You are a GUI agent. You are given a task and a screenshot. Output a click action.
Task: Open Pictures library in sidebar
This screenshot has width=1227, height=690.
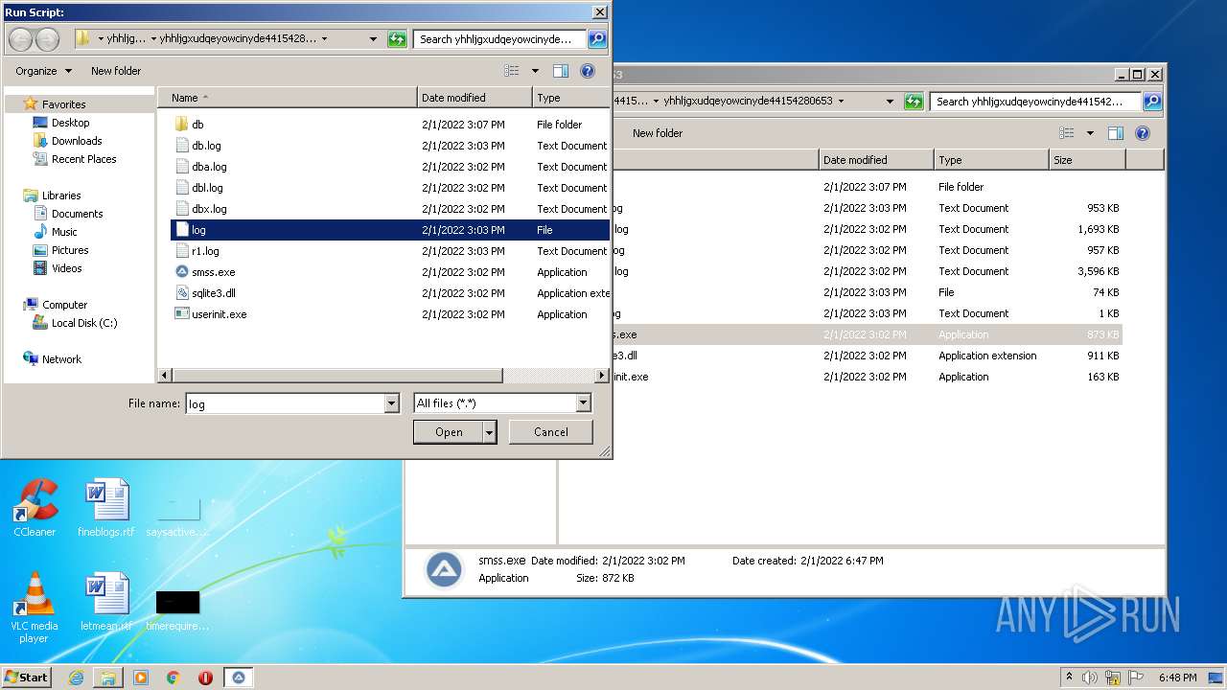(x=69, y=250)
